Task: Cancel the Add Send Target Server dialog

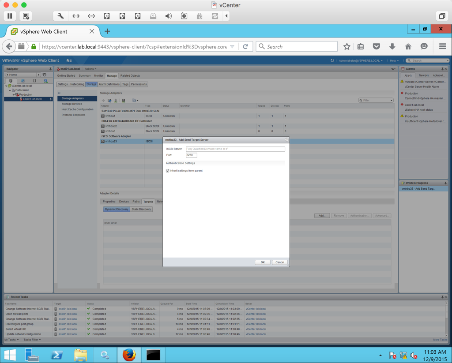Action: pos(279,262)
